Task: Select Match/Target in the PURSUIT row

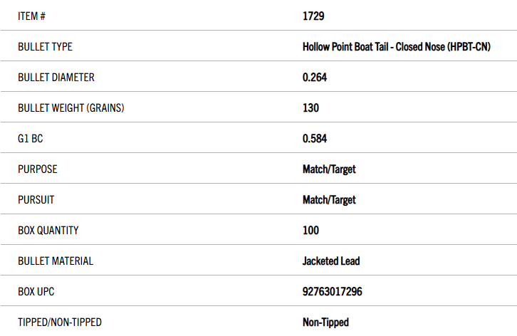Action: coord(329,200)
